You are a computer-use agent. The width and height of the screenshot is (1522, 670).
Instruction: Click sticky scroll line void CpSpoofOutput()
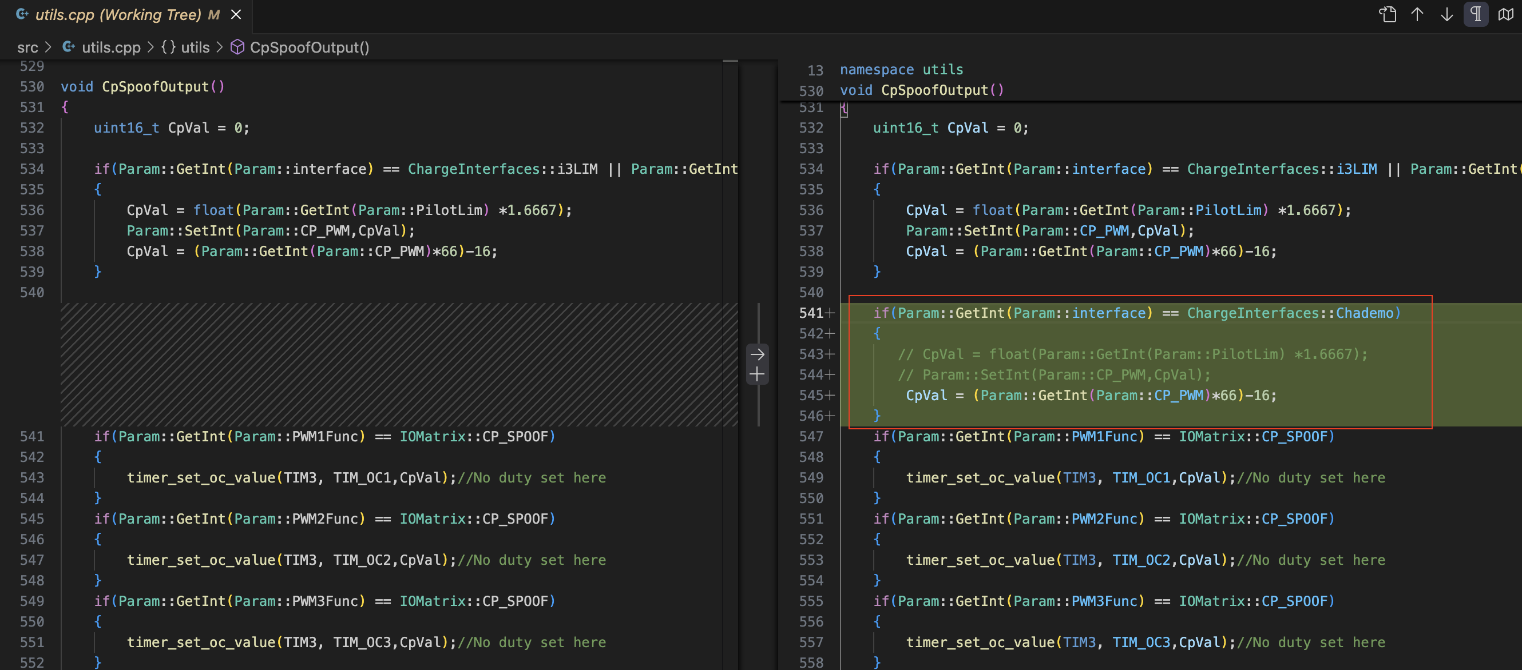coord(922,90)
